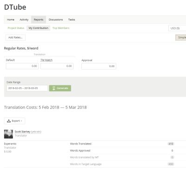Screen dimensions: 186x173
Task: Select the Reports tab
Action: (39, 20)
